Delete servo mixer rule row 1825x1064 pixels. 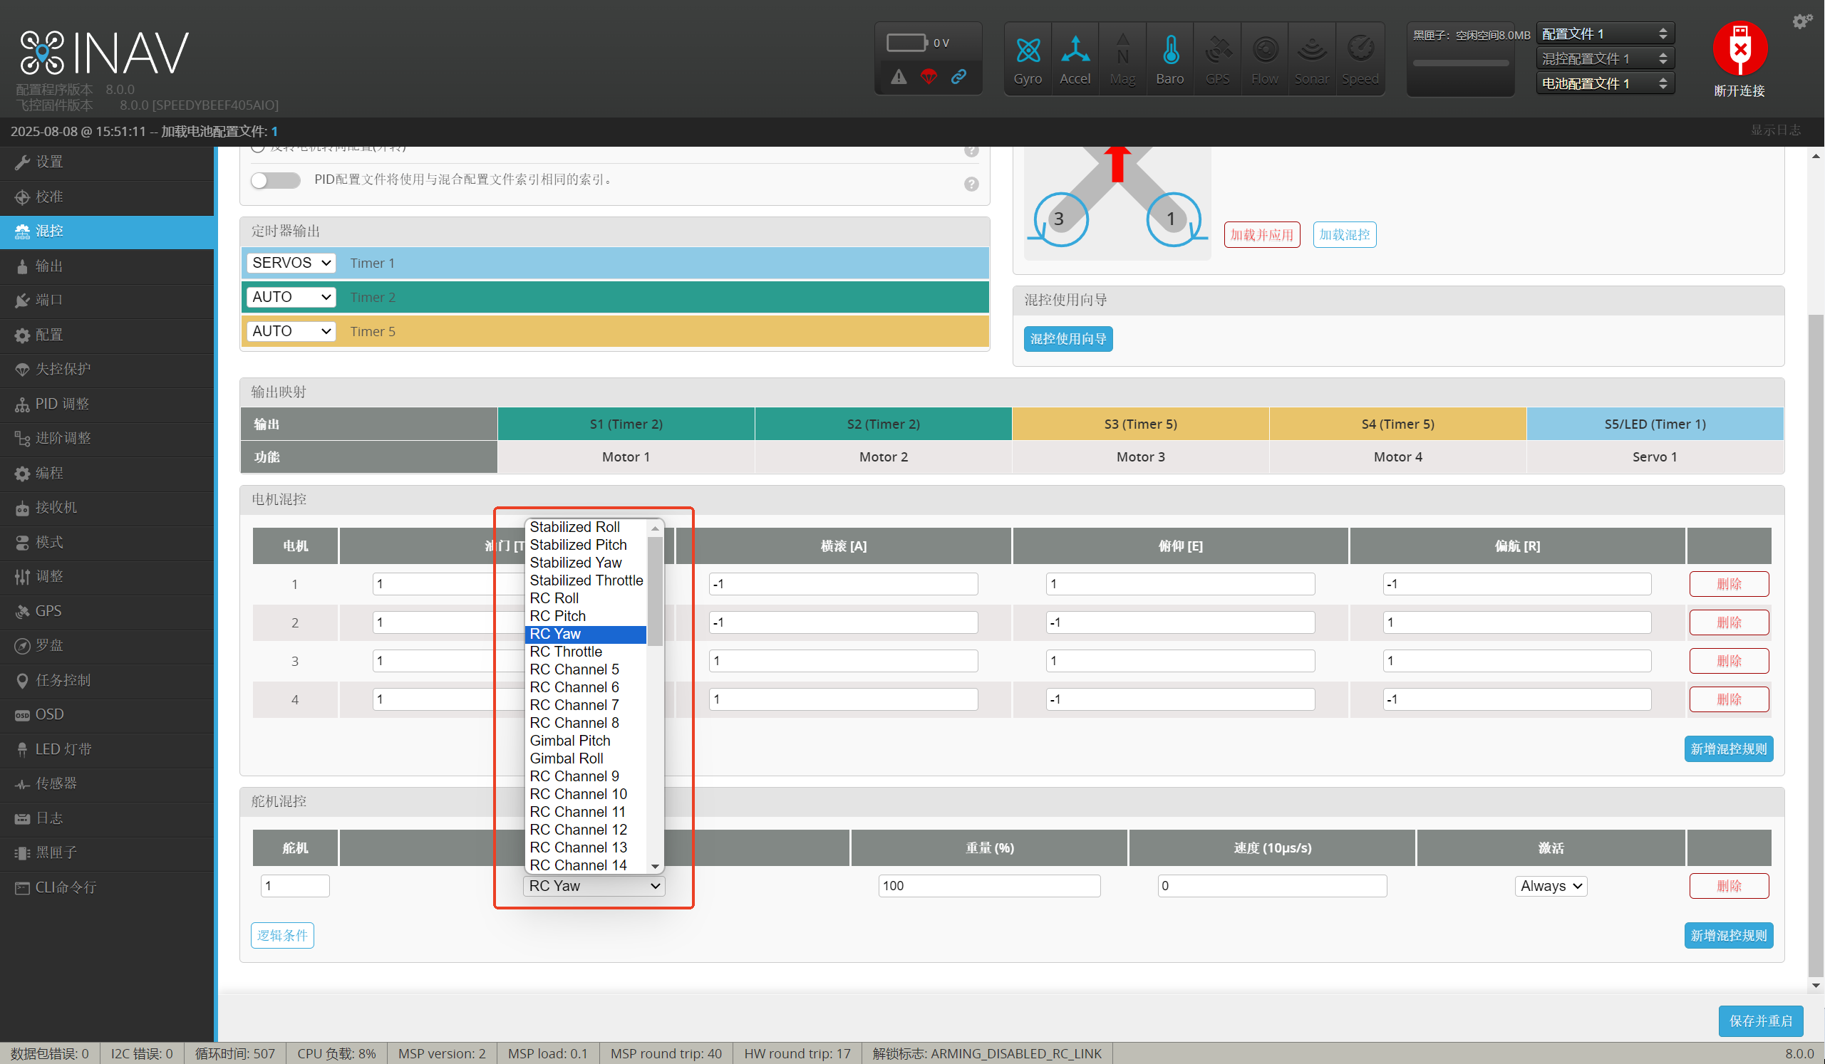pyautogui.click(x=1729, y=886)
